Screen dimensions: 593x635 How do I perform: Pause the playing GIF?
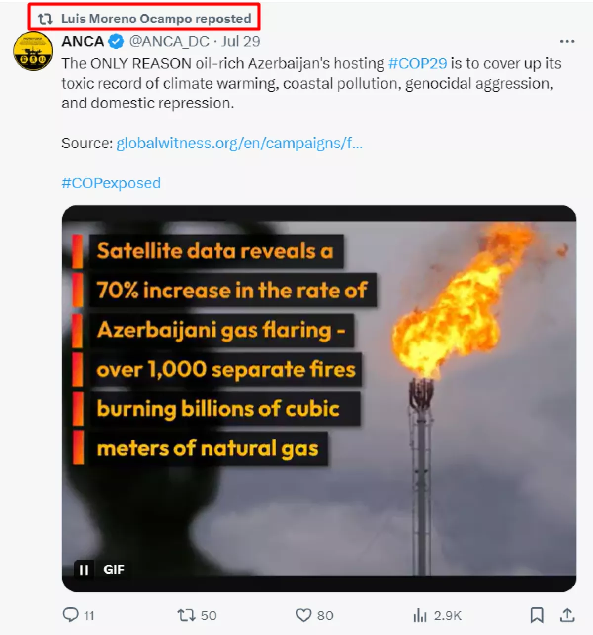(84, 570)
